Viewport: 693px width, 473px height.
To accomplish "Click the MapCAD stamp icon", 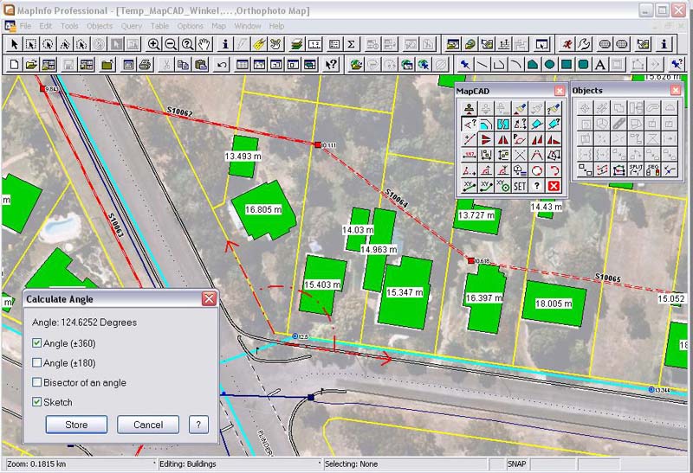I will 469,108.
